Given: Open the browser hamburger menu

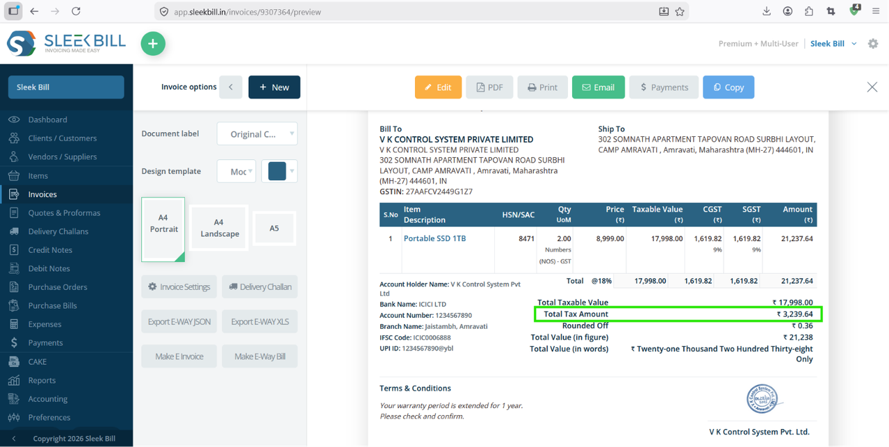Looking at the screenshot, I should 875,11.
